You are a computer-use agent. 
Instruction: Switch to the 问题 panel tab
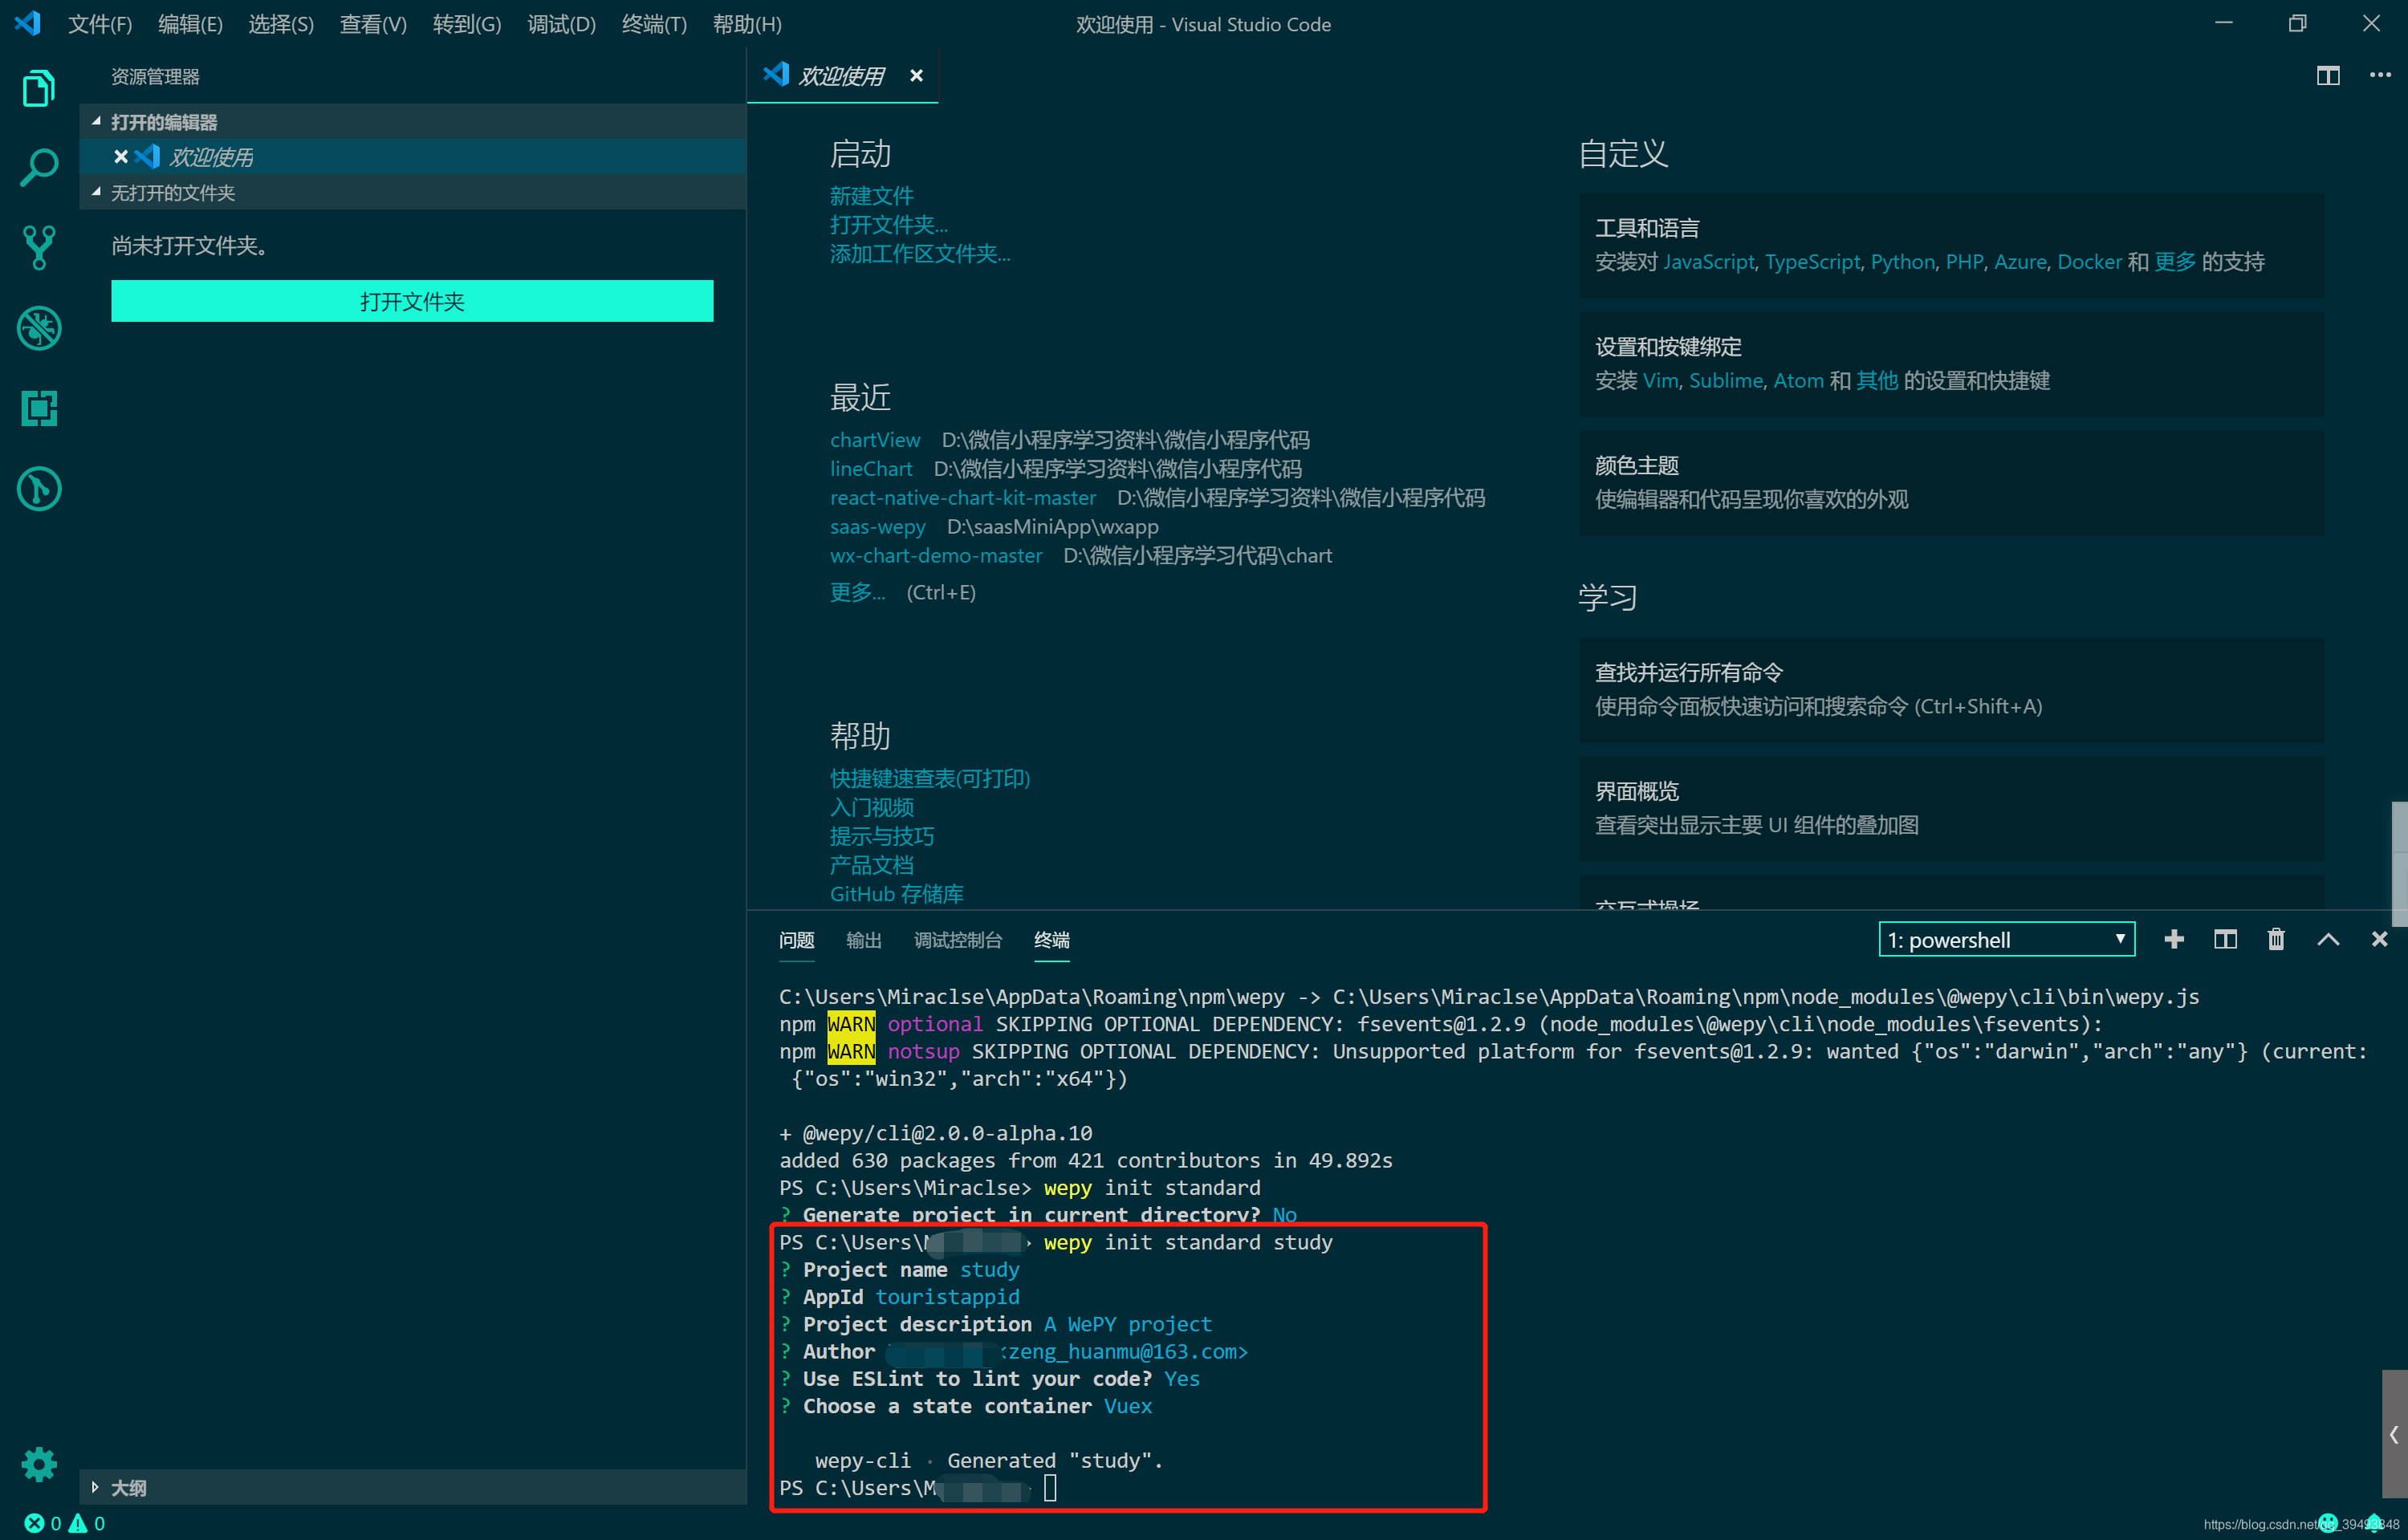(x=796, y=940)
